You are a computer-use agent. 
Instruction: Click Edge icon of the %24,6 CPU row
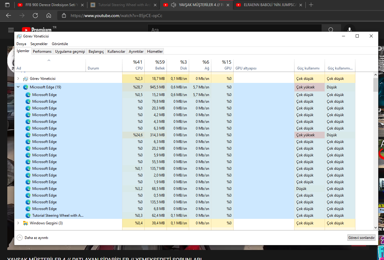[28, 135]
